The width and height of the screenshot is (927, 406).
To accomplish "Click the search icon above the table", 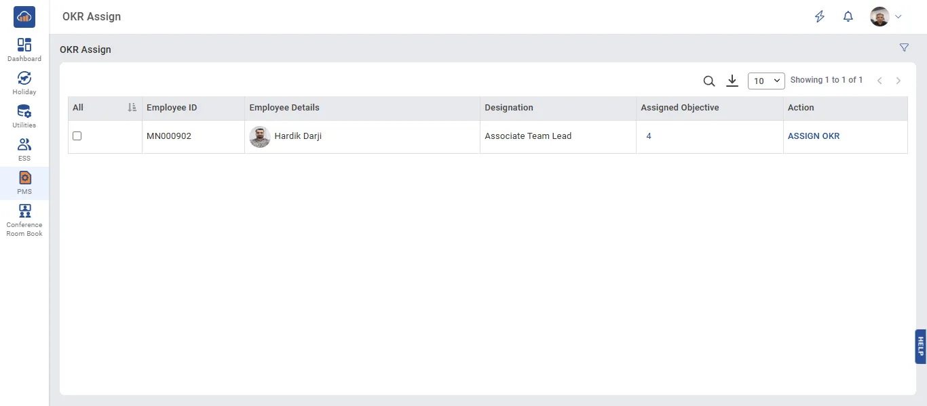I will click(x=708, y=81).
